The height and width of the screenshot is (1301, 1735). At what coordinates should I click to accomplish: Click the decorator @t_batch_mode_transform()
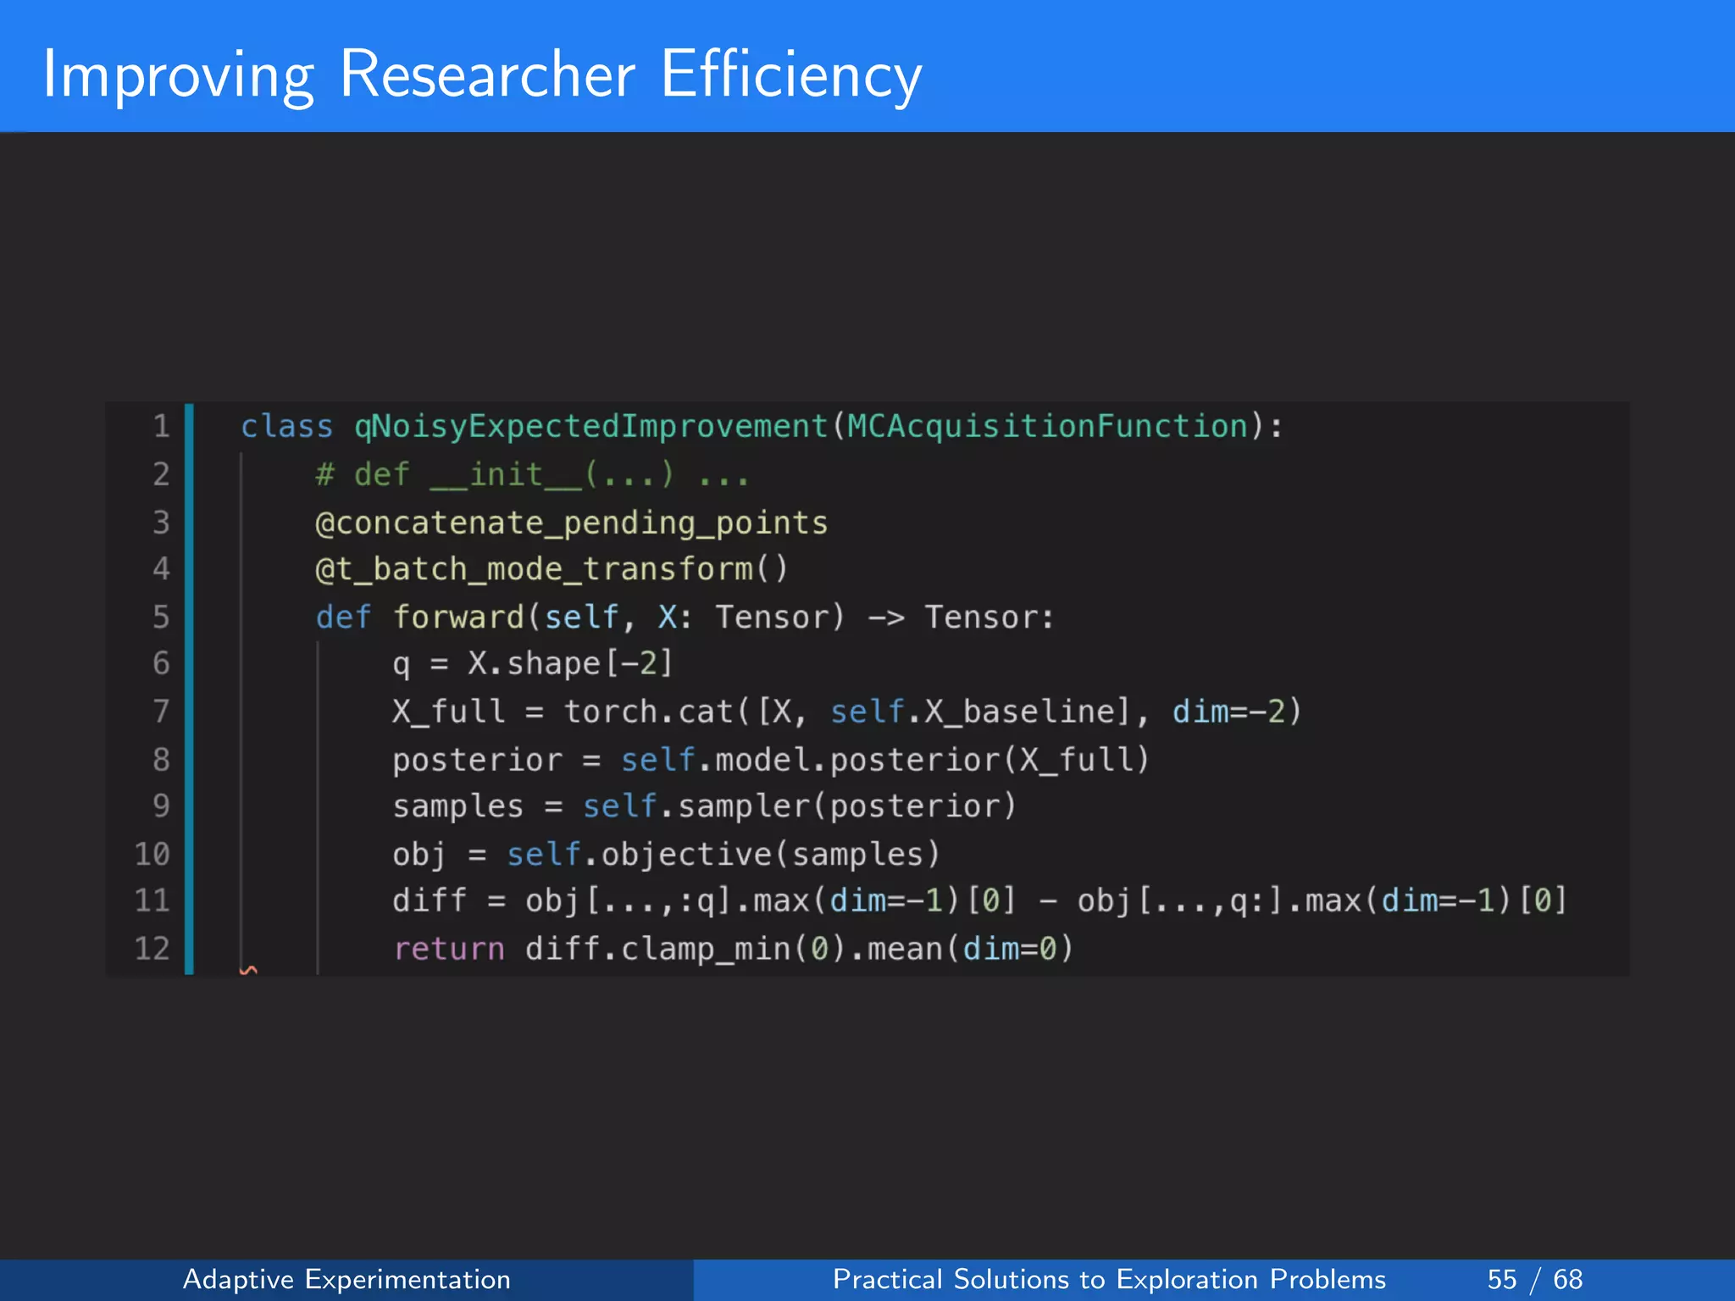[x=552, y=569]
